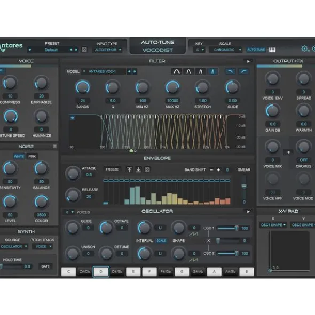Toggle the D note key
Viewport: 315px width, 315px height.
[x=101, y=272]
